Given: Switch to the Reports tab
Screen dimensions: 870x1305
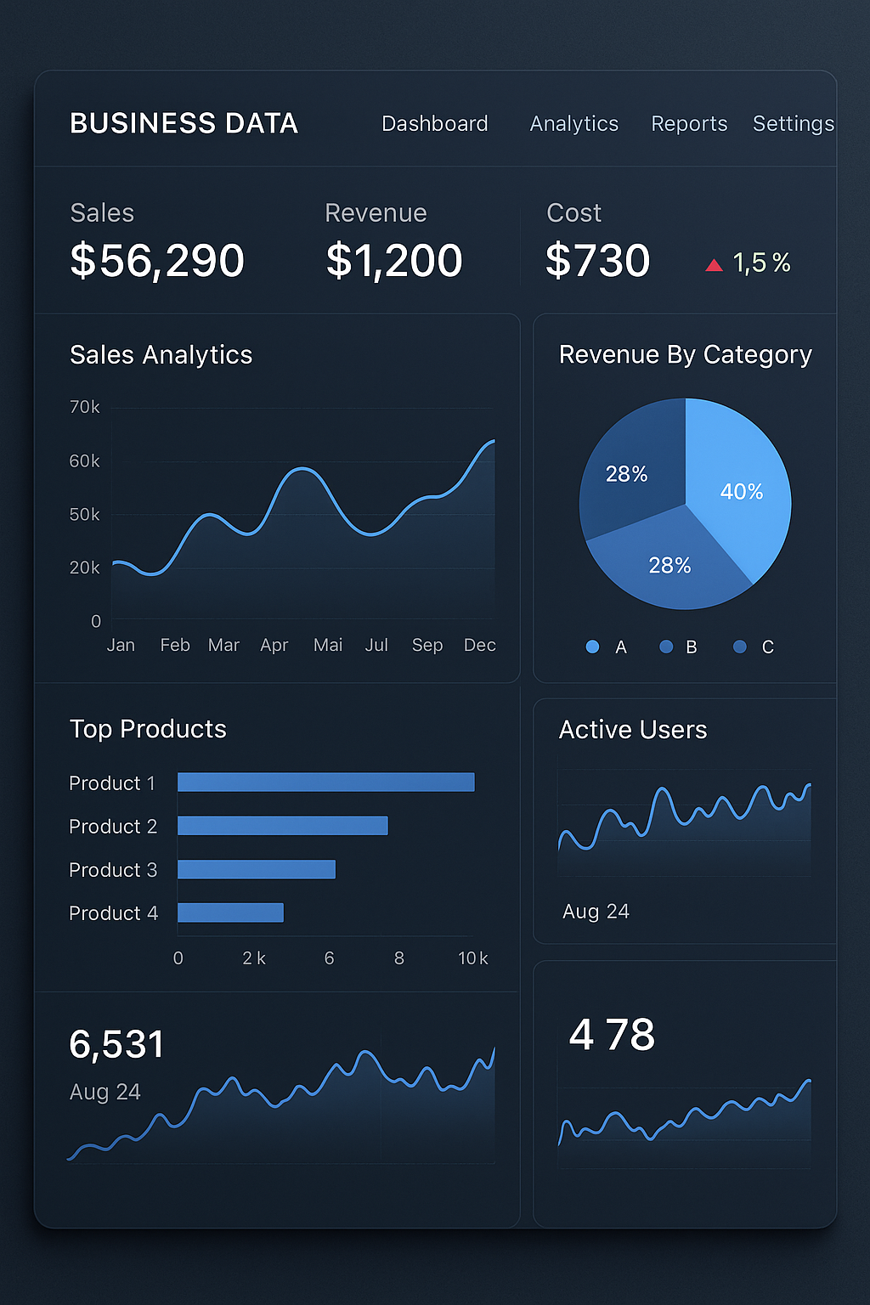Looking at the screenshot, I should tap(689, 123).
